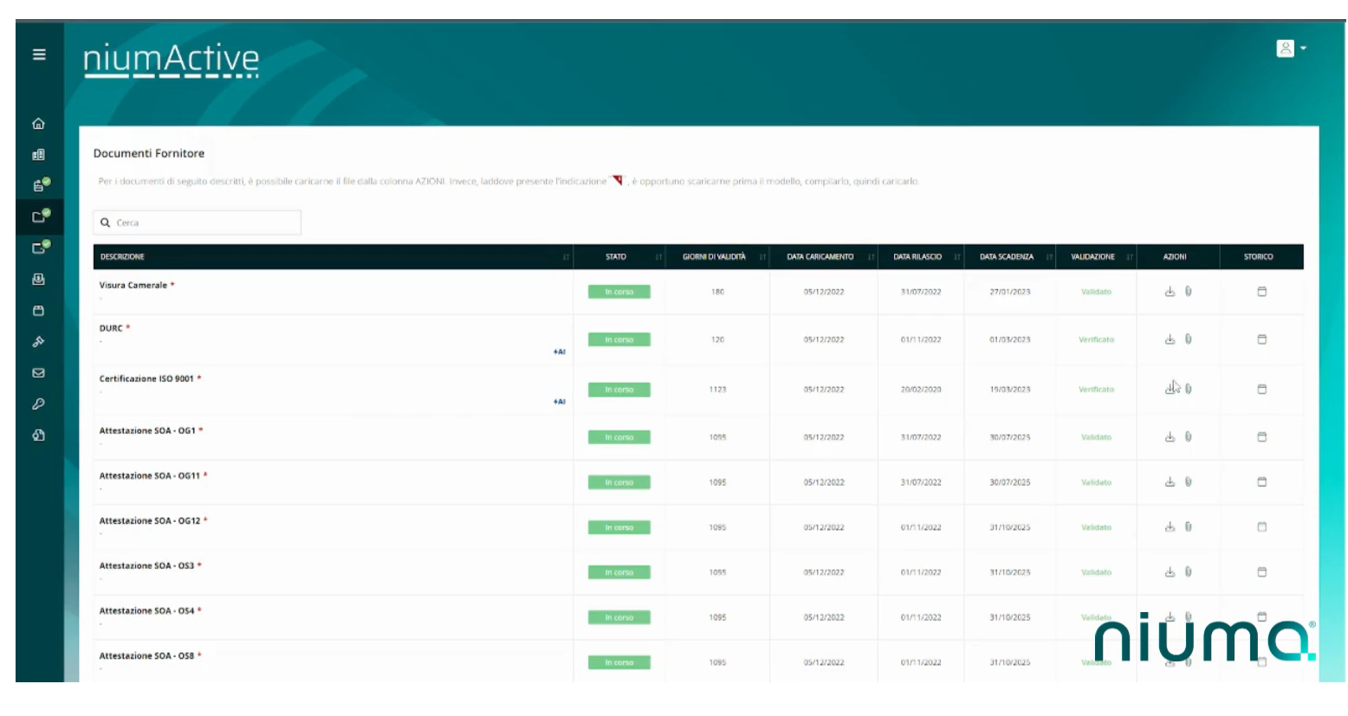1348x716 pixels.
Task: Download Certificazione ISO 9001 document
Action: [x=1170, y=389]
